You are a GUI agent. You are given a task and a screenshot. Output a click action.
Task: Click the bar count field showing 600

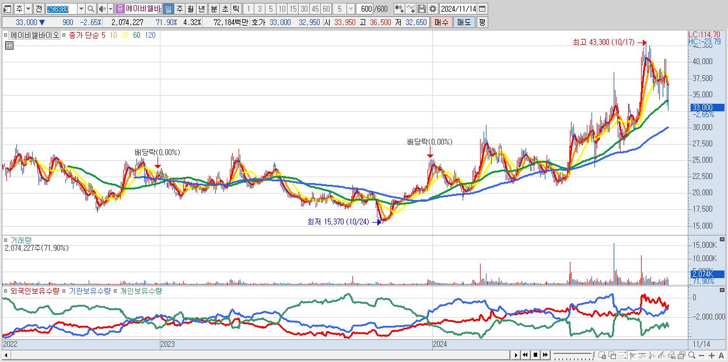point(365,9)
